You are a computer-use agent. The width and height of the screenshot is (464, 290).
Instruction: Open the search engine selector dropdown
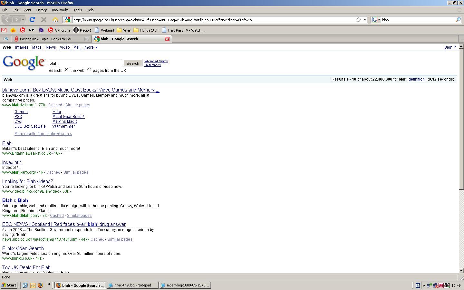coord(376,20)
